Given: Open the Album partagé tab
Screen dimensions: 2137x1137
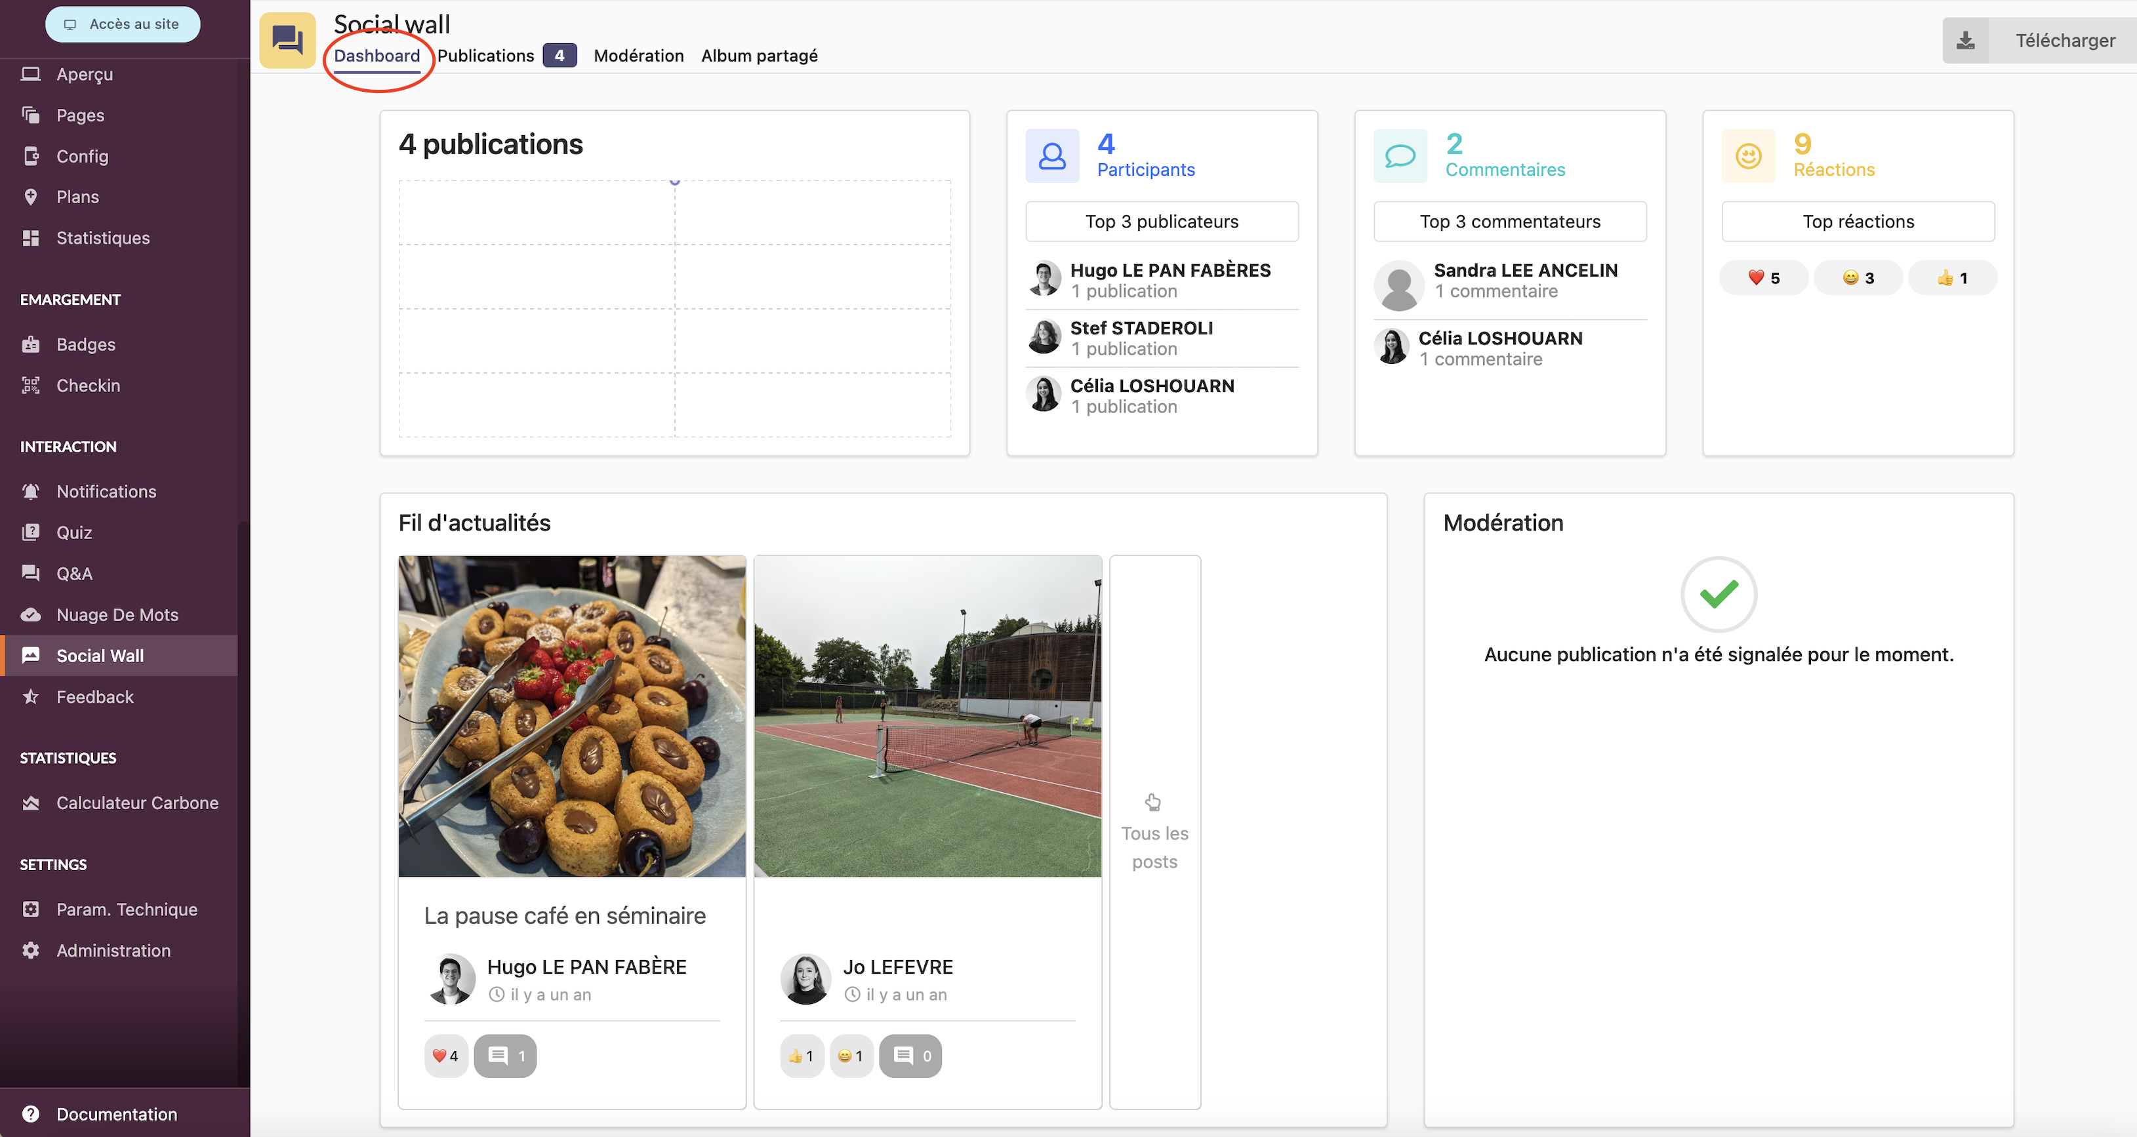Looking at the screenshot, I should click(x=759, y=56).
